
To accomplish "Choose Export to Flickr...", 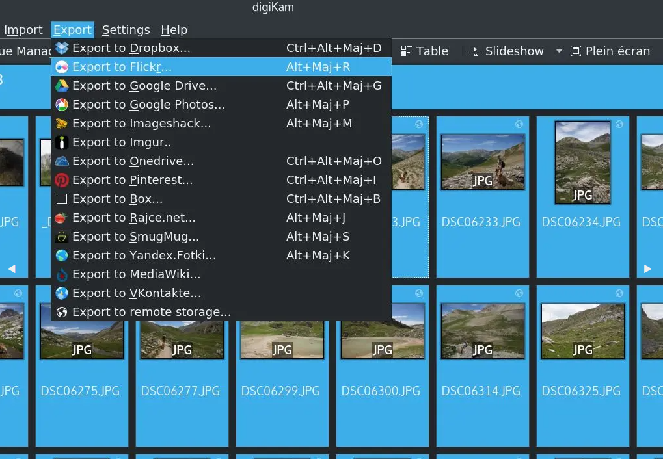I will (x=221, y=67).
